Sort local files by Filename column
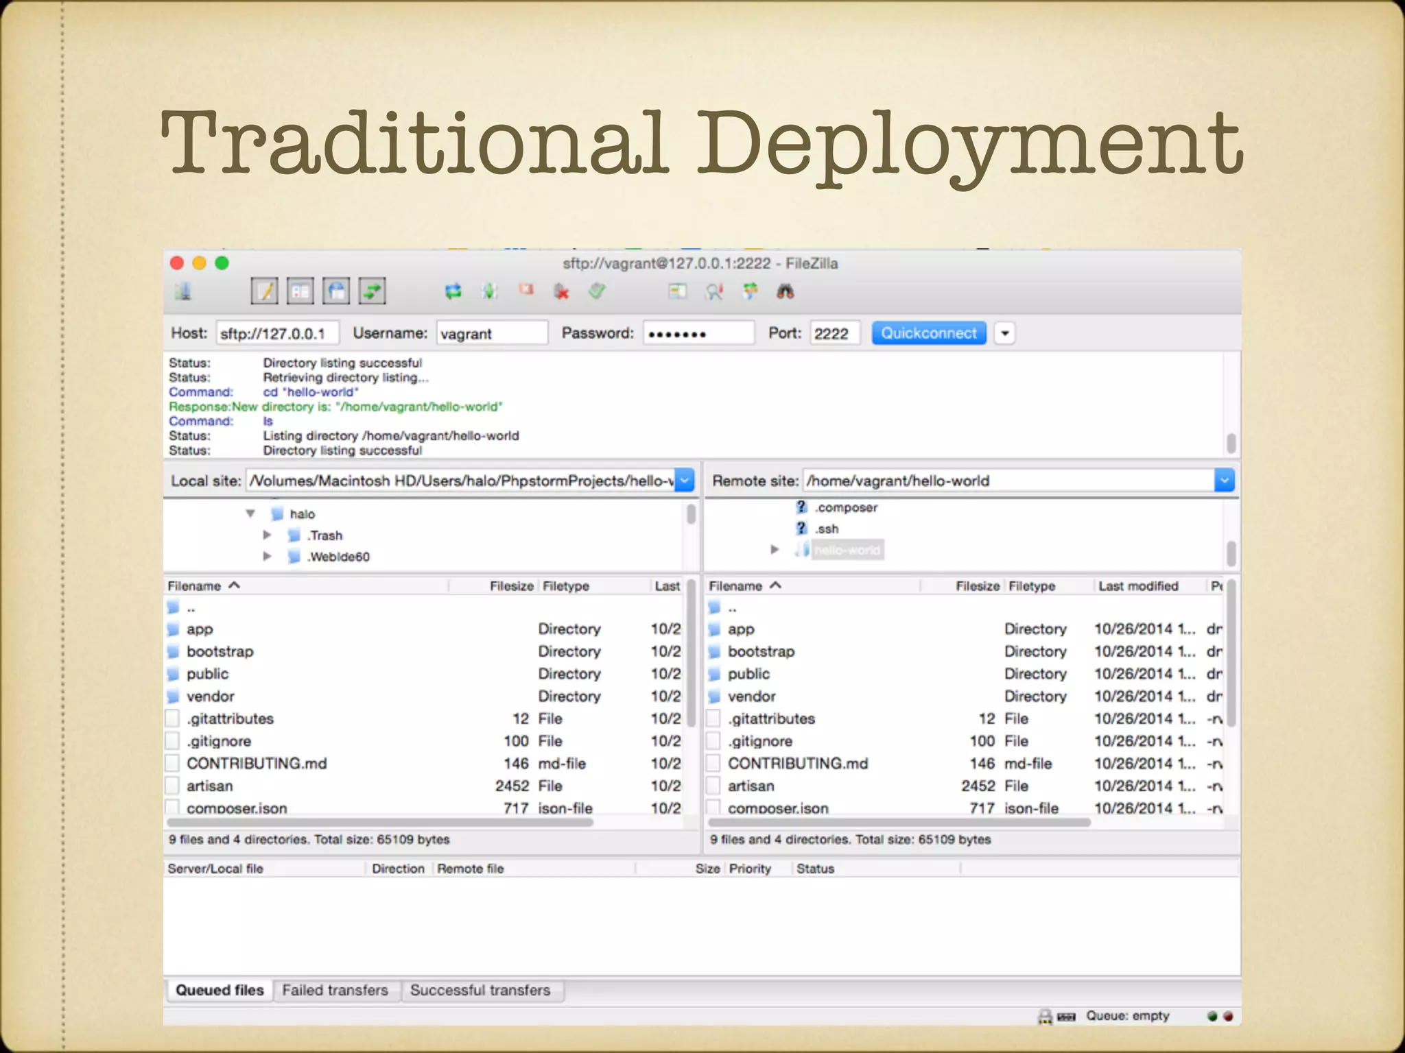 click(307, 586)
